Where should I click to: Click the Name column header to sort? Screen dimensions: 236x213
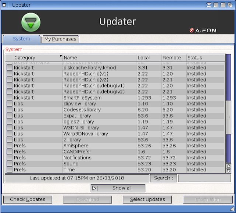99,57
